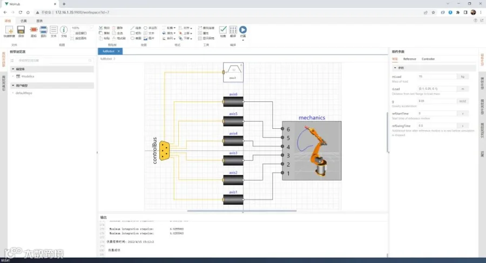The height and width of the screenshot is (263, 486).
Task: Open the dropdown arrow under the 仿真 button
Action: click(x=243, y=40)
